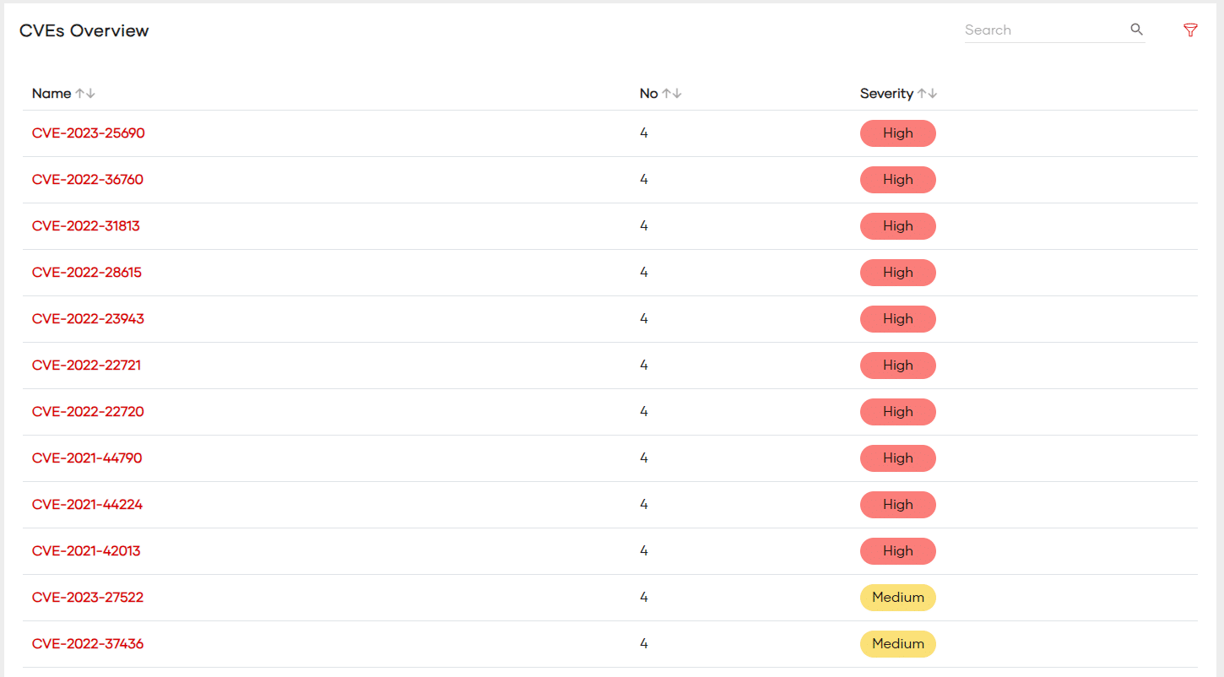This screenshot has height=677, width=1224.
Task: Select CVE-2021-42013 link
Action: click(x=85, y=551)
